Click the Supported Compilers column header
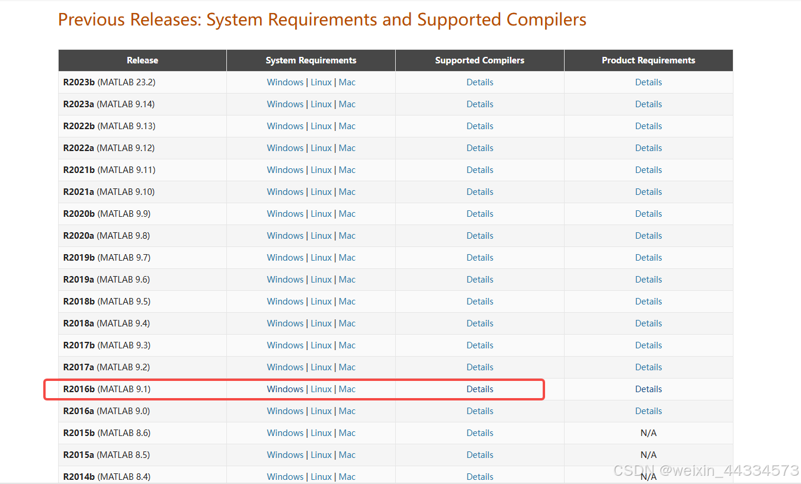The height and width of the screenshot is (484, 801). [x=480, y=60]
